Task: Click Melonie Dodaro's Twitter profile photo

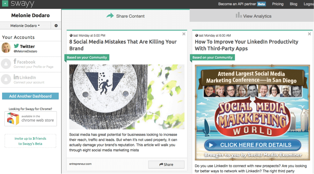Action: pyautogui.click(x=6, y=48)
